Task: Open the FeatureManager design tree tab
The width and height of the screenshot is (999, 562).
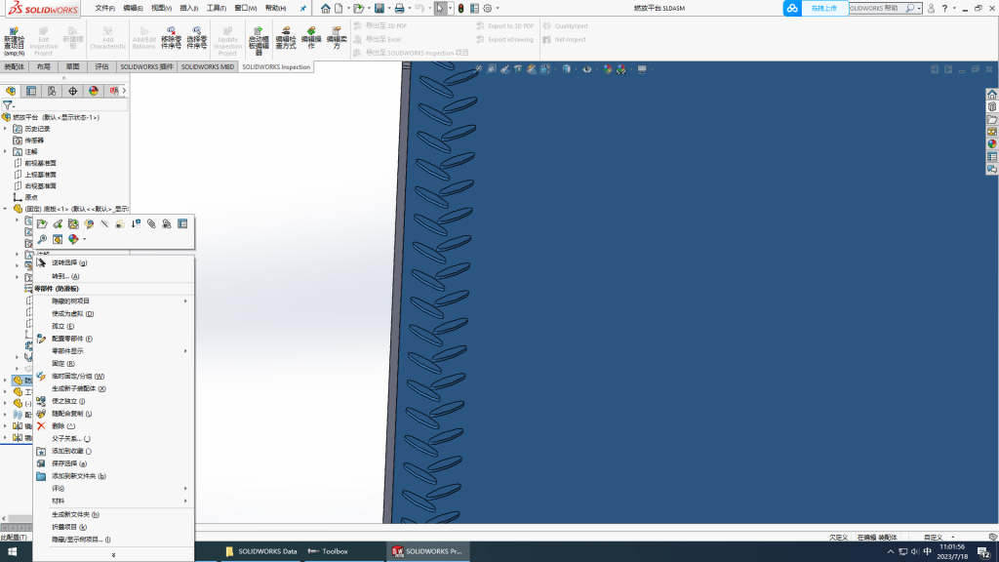Action: 12,91
